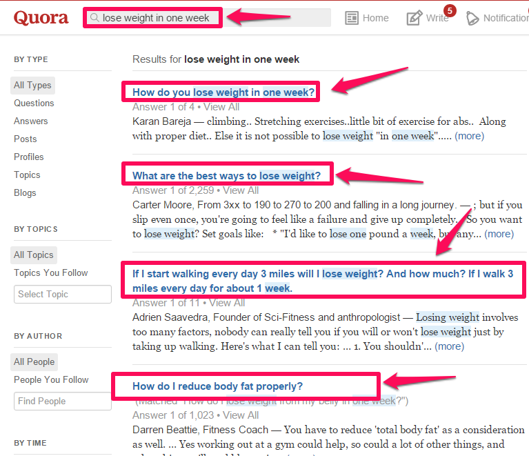Screen dimensions: 529x456
Task: Choose Topics You Follow filter
Action: click(x=50, y=272)
